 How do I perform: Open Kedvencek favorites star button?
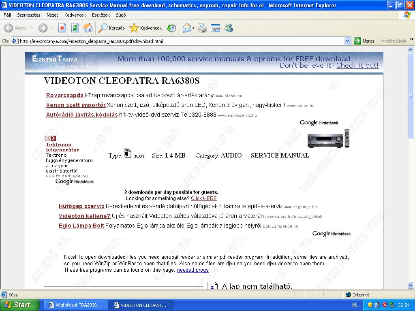145,28
